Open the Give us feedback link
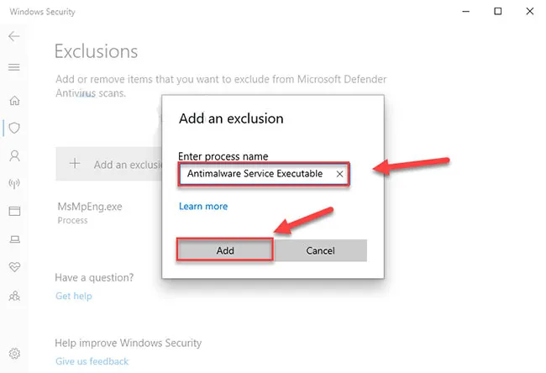 (x=92, y=361)
